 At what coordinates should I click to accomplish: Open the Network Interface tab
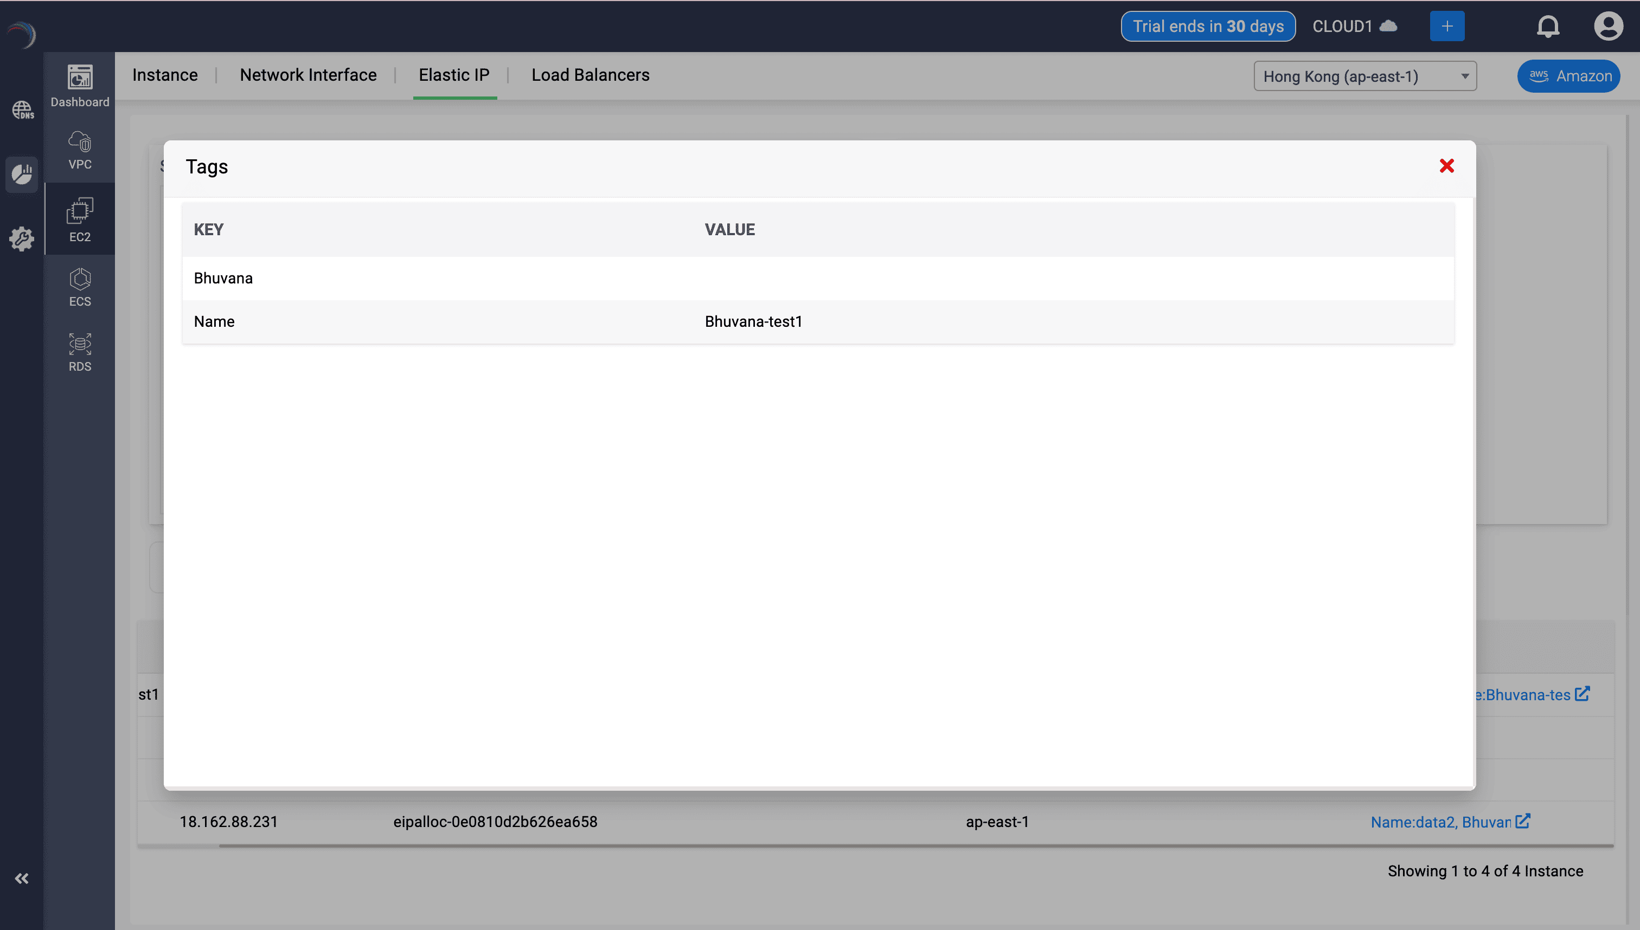pos(308,75)
